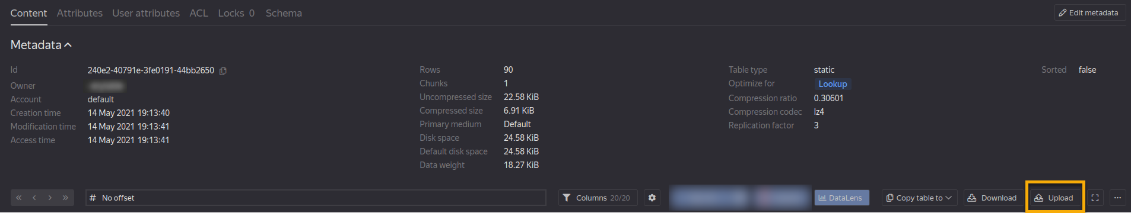Open the Columns 20/20 selector

(598, 198)
